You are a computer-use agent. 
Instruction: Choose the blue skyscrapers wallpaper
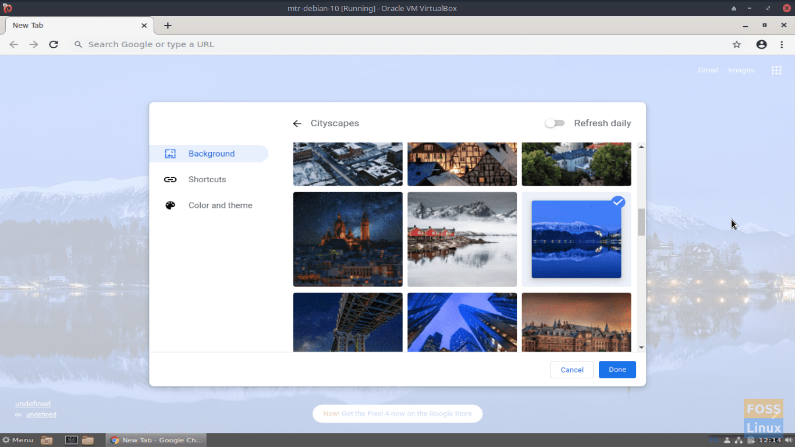462,322
